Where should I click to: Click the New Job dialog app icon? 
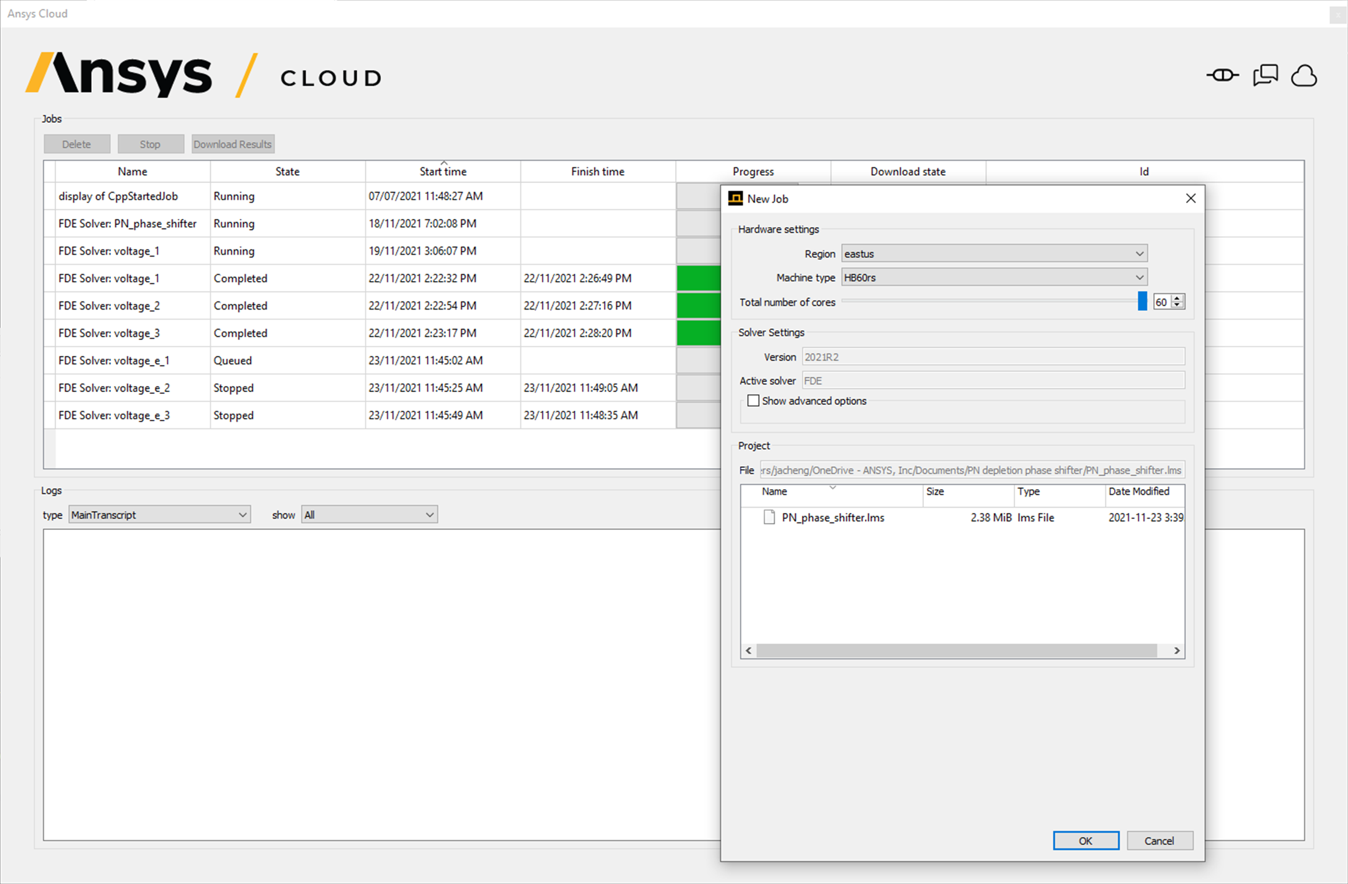click(735, 199)
